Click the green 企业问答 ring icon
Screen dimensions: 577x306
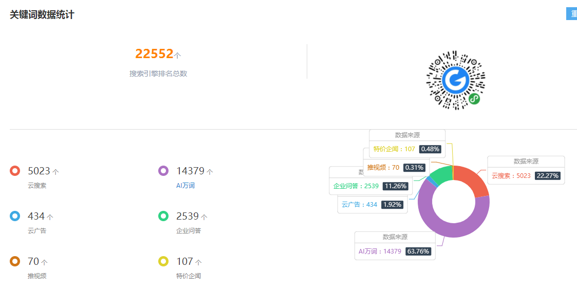point(163,216)
